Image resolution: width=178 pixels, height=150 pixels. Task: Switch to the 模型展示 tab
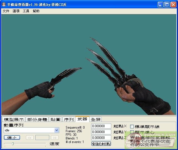click(14, 119)
